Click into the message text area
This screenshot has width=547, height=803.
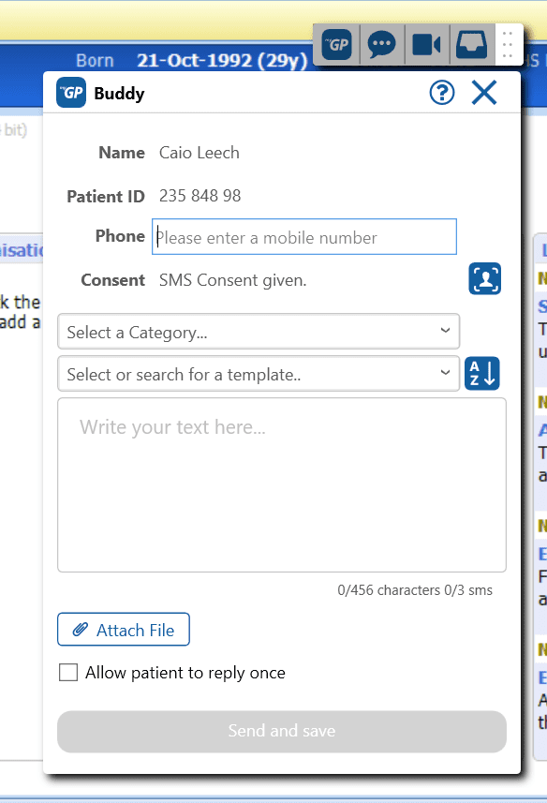coord(282,485)
